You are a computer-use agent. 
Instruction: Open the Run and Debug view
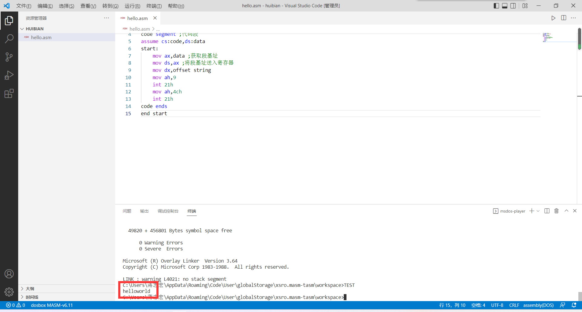9,75
